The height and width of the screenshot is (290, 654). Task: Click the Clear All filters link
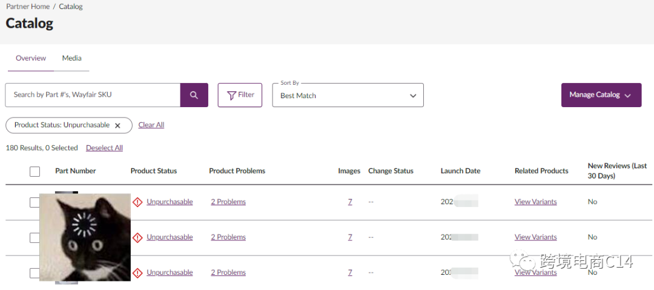coord(151,125)
